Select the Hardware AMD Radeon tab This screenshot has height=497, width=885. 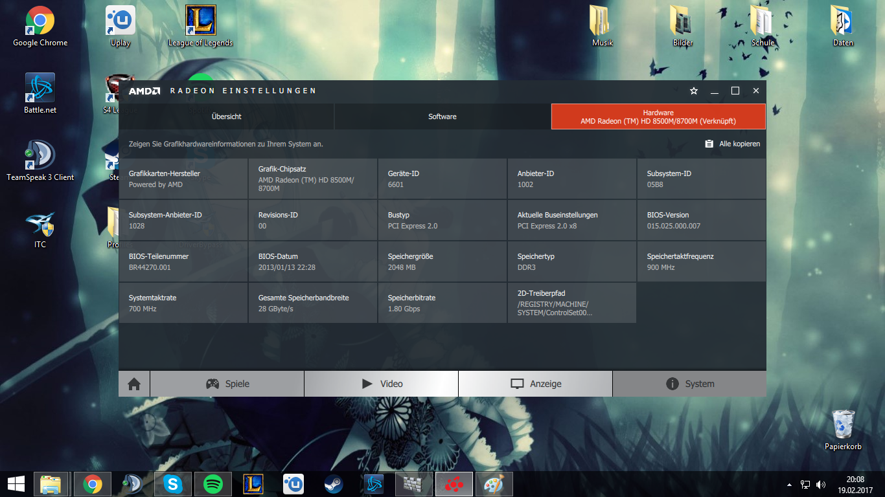coord(658,116)
